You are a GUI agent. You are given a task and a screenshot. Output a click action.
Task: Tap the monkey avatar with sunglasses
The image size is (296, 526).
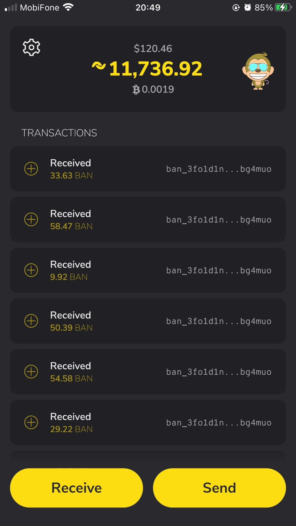(258, 71)
